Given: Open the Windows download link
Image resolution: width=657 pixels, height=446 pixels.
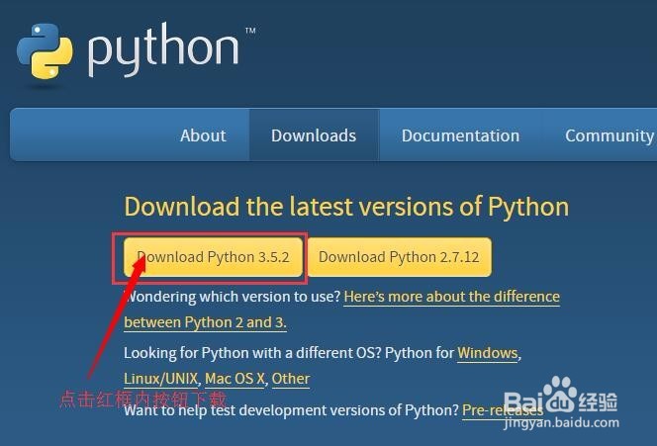Looking at the screenshot, I should point(487,353).
